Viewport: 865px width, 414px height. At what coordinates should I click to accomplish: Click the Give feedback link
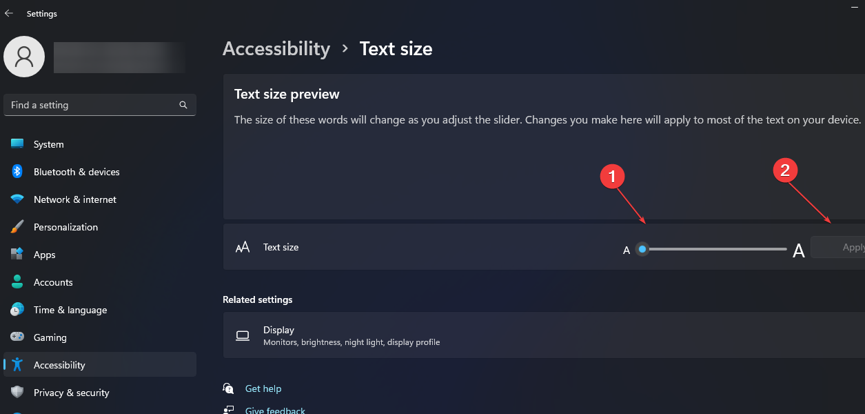(x=275, y=410)
